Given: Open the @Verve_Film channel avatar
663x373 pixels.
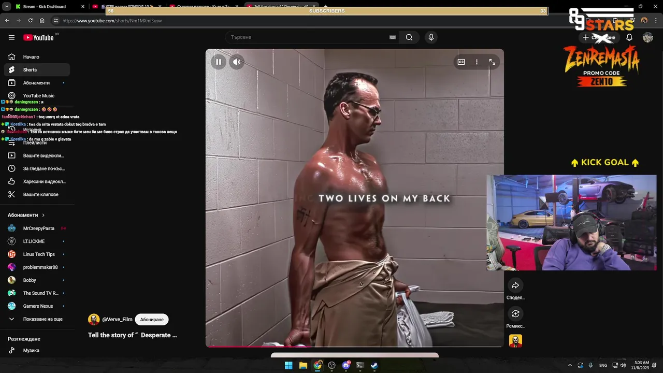Looking at the screenshot, I should click(94, 320).
